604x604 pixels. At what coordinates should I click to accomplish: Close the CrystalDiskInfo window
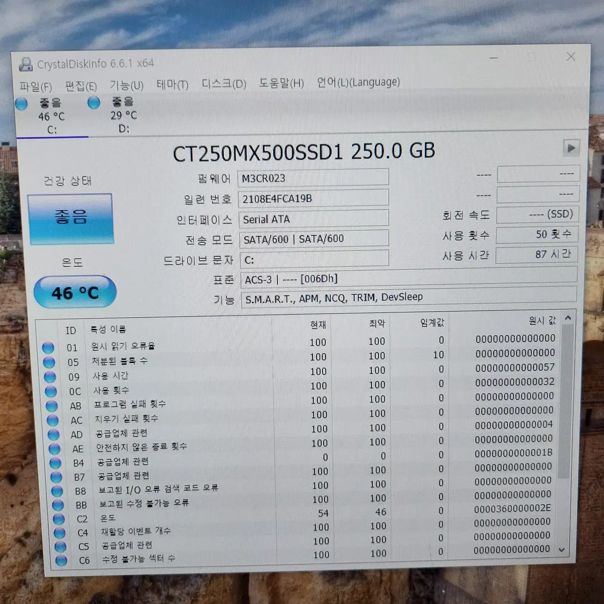click(x=571, y=56)
